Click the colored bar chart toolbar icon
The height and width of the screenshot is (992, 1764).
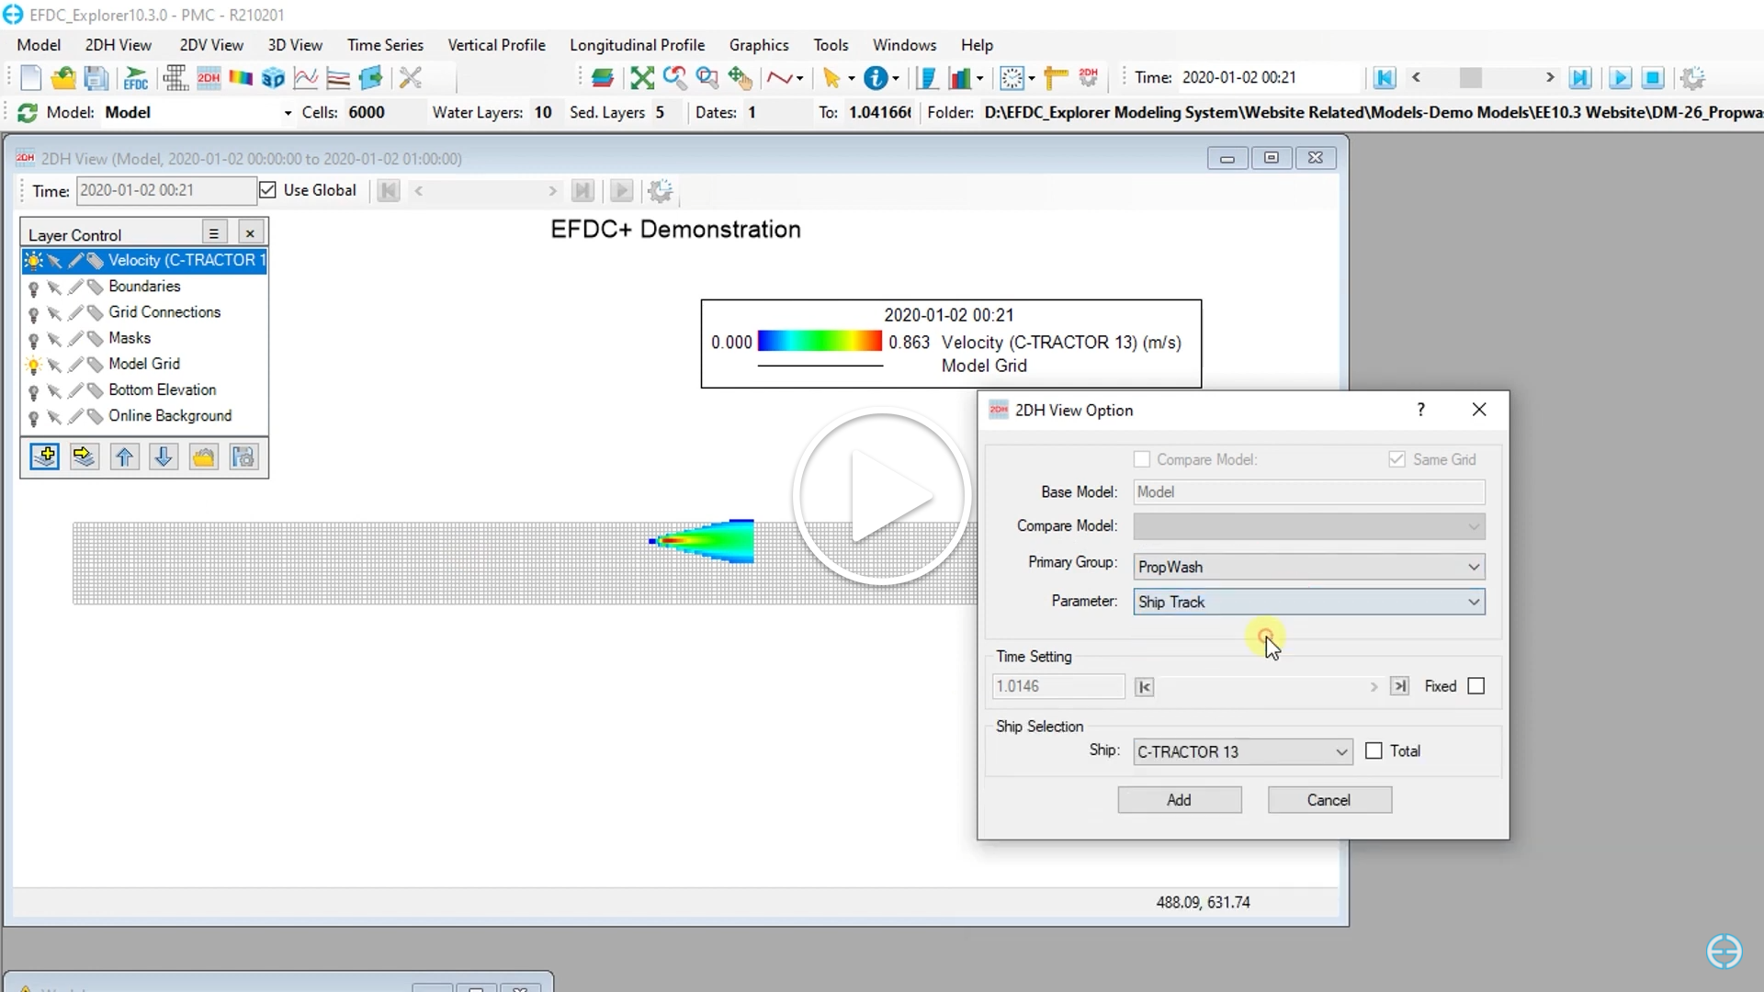coord(960,78)
